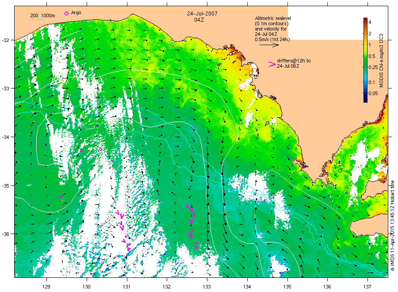Click the cyan 200/1000m isobath legend line
The width and height of the screenshot is (398, 292).
[37, 19]
